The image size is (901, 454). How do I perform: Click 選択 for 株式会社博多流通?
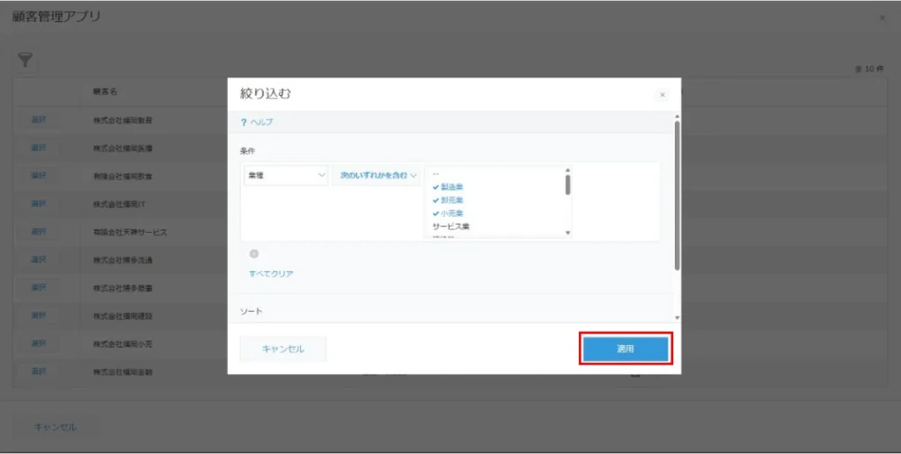coord(38,260)
